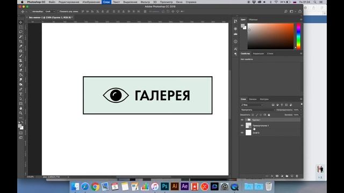
Task: Toggle the Автовыбор checkbox
Action: 31,11
